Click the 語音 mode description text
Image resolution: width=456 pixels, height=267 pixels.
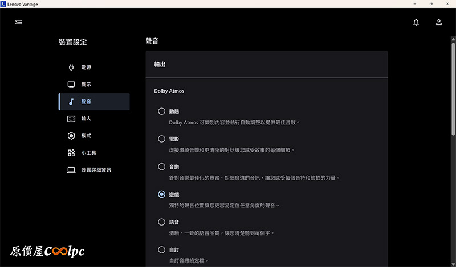(222, 233)
